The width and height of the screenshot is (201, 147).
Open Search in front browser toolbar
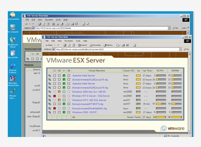[82, 45]
